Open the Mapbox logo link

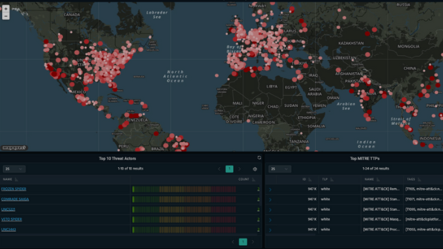point(14,148)
